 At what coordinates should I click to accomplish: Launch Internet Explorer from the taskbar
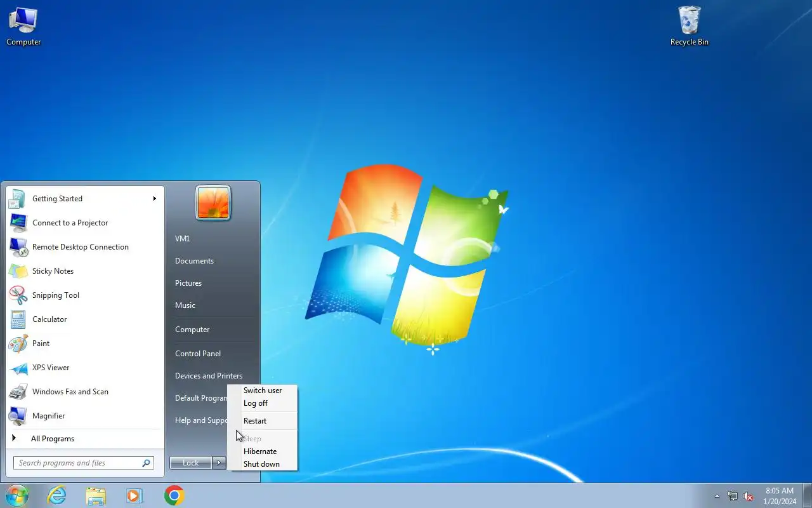56,495
